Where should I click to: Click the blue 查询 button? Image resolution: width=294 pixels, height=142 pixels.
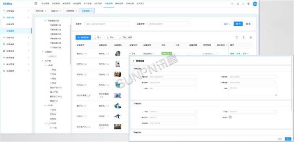coord(238,24)
